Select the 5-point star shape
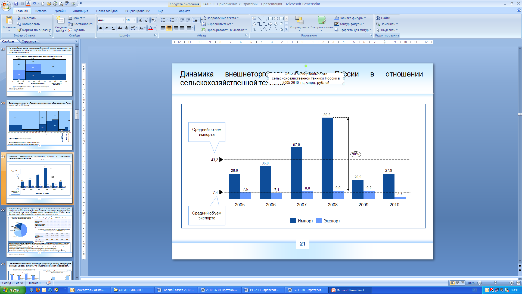 pos(281,29)
